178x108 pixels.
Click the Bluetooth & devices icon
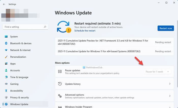[x=6, y=43]
